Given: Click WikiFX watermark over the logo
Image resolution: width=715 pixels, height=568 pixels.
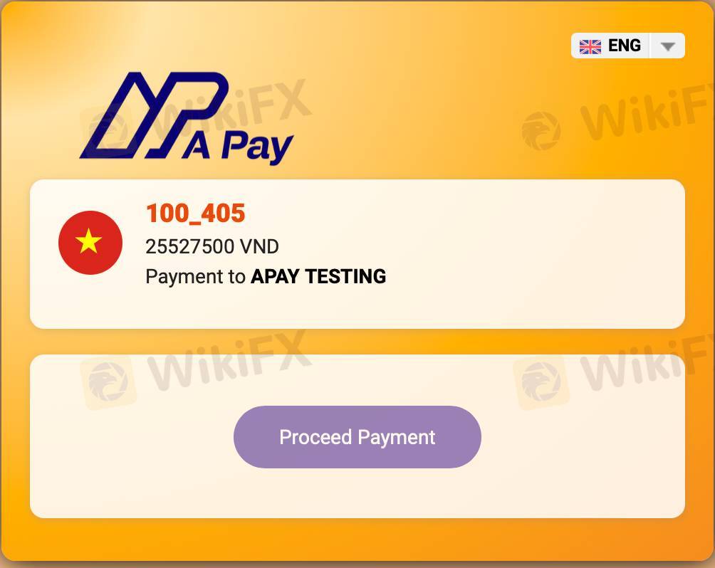Looking at the screenshot, I should coord(228,110).
